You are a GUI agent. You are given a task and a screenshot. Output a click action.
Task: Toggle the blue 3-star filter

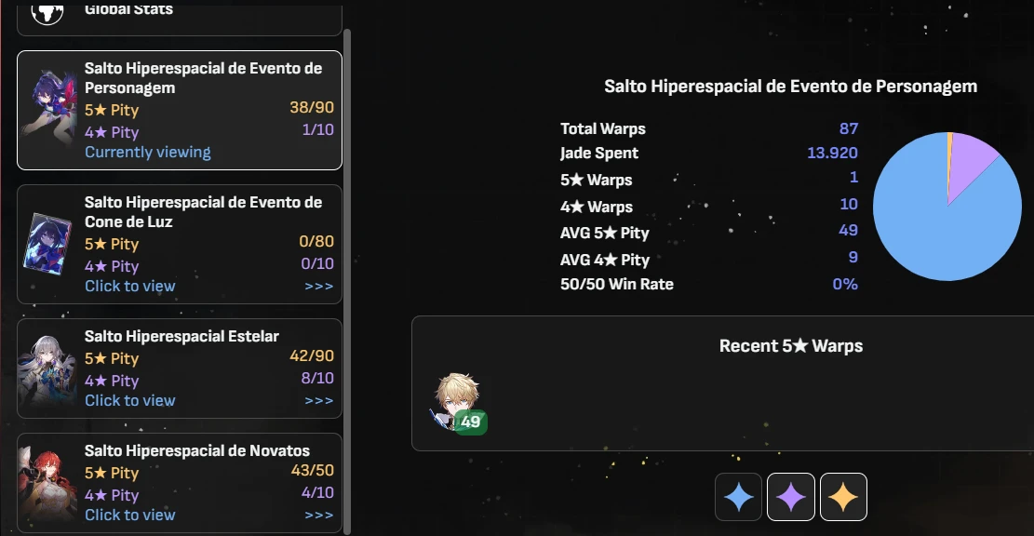pos(738,496)
